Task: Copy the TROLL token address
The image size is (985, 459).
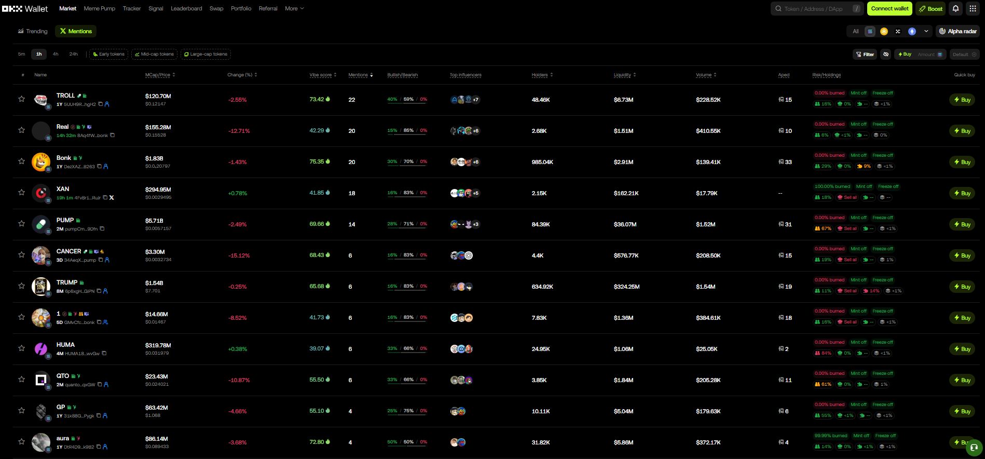Action: [101, 104]
